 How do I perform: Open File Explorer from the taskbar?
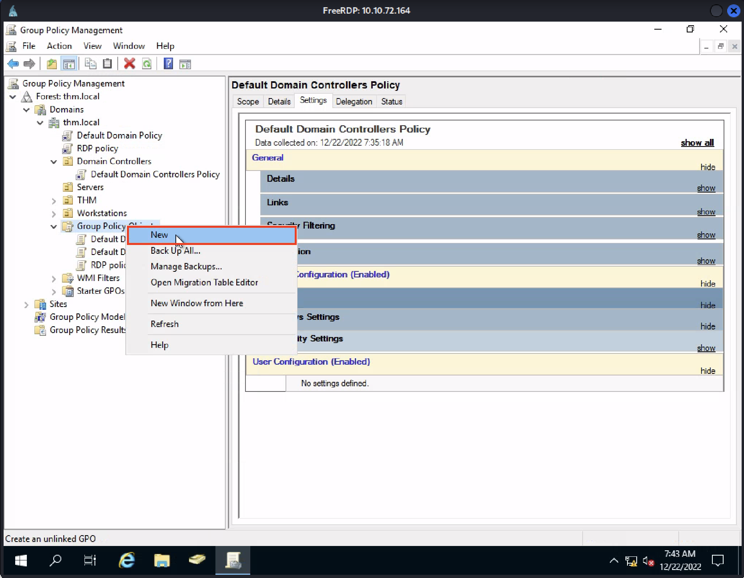162,560
